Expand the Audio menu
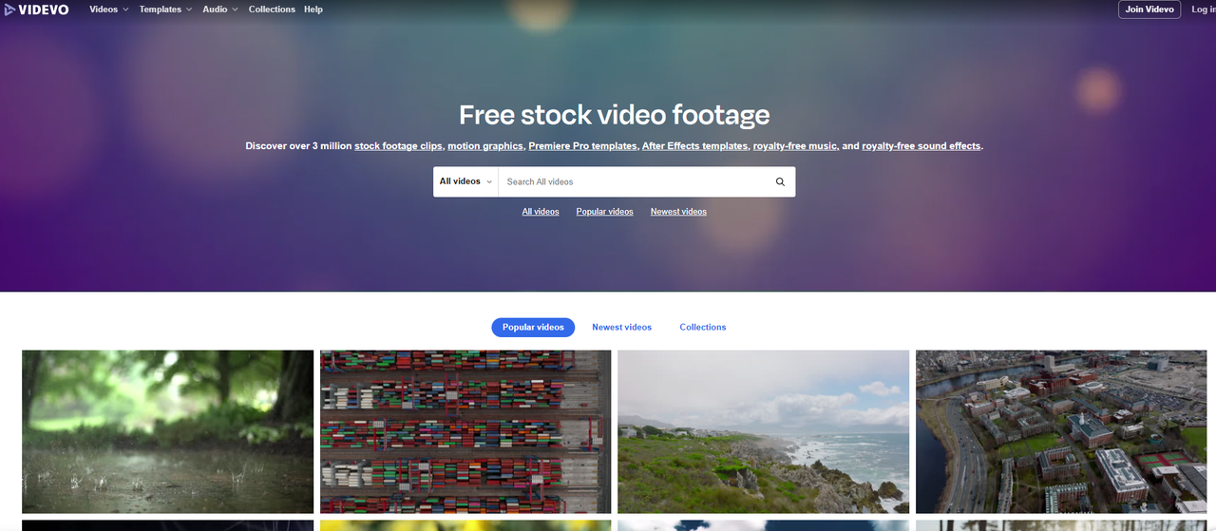Screen dimensions: 1216x531 coord(220,9)
